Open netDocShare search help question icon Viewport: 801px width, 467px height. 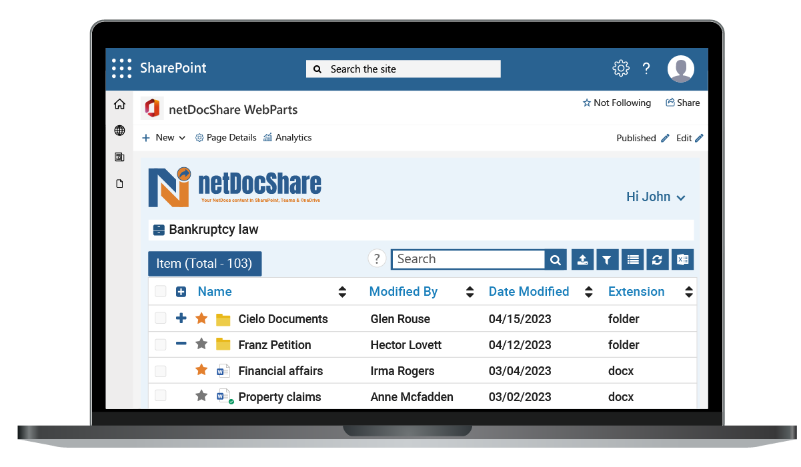[x=377, y=259]
